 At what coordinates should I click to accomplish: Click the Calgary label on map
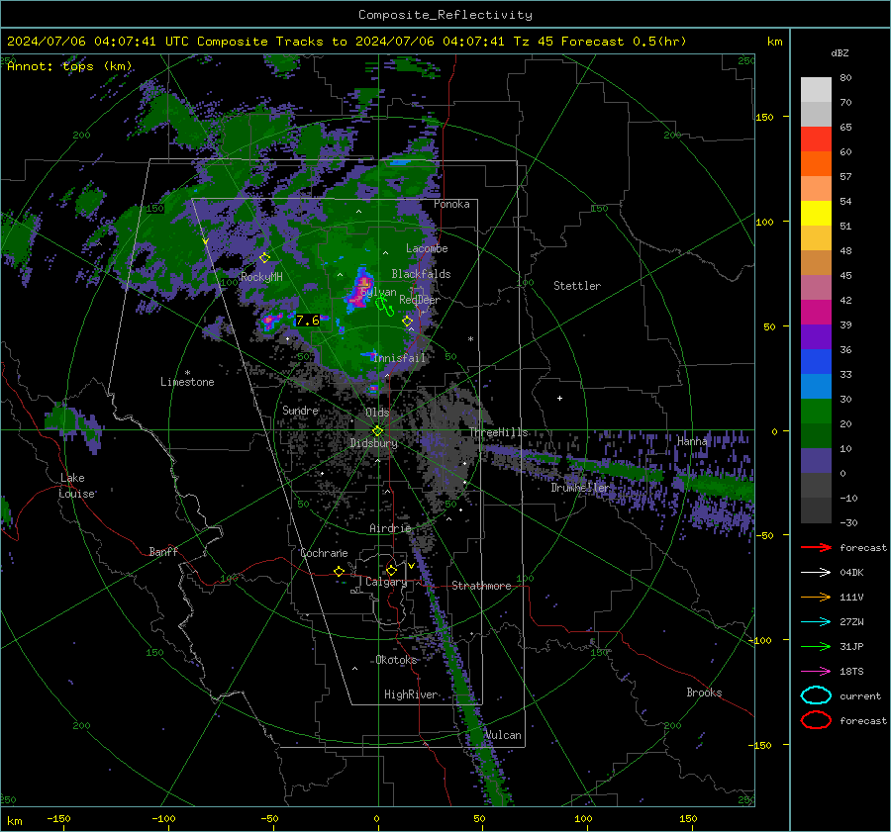click(x=386, y=582)
